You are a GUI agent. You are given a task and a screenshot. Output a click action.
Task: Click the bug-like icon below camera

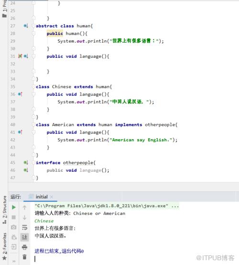[14, 237]
